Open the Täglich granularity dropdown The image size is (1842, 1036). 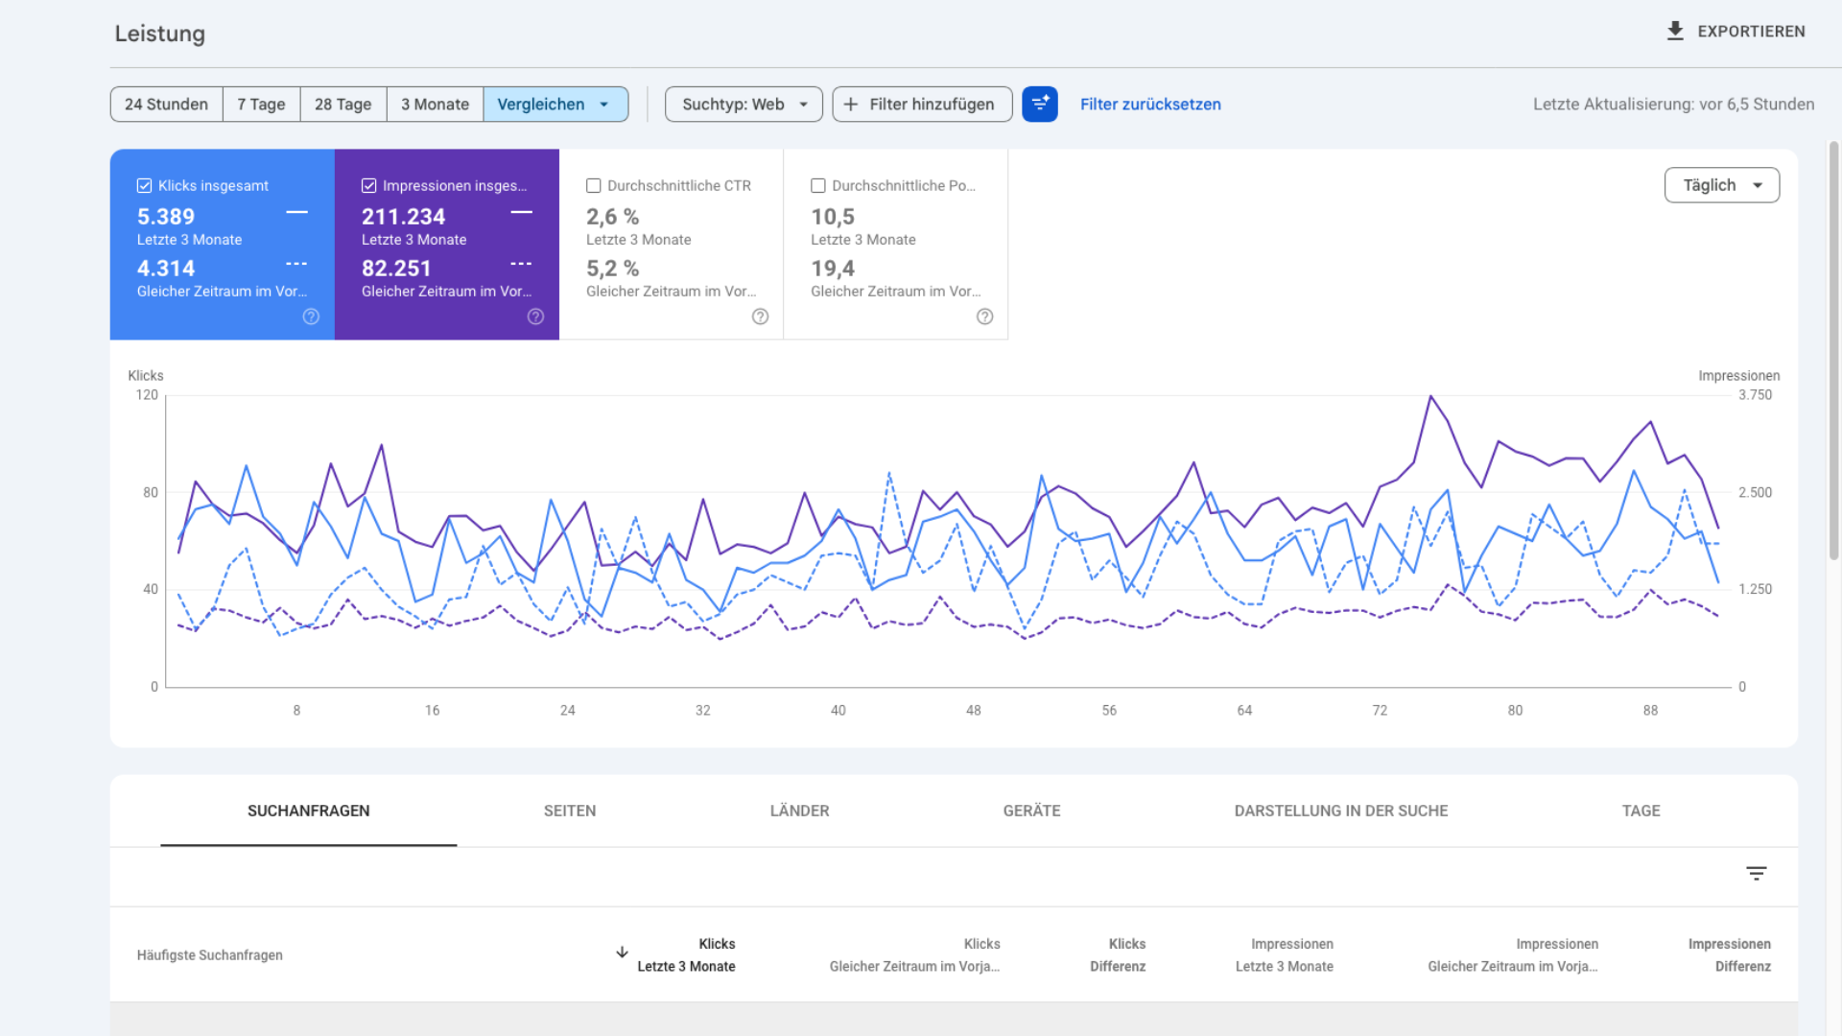coord(1721,184)
